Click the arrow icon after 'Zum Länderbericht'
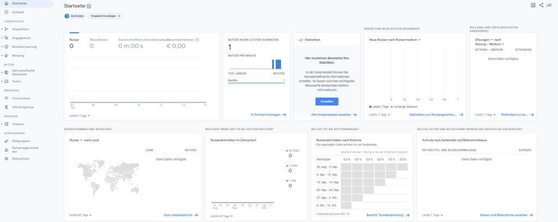558x222 pixels. pos(196,215)
